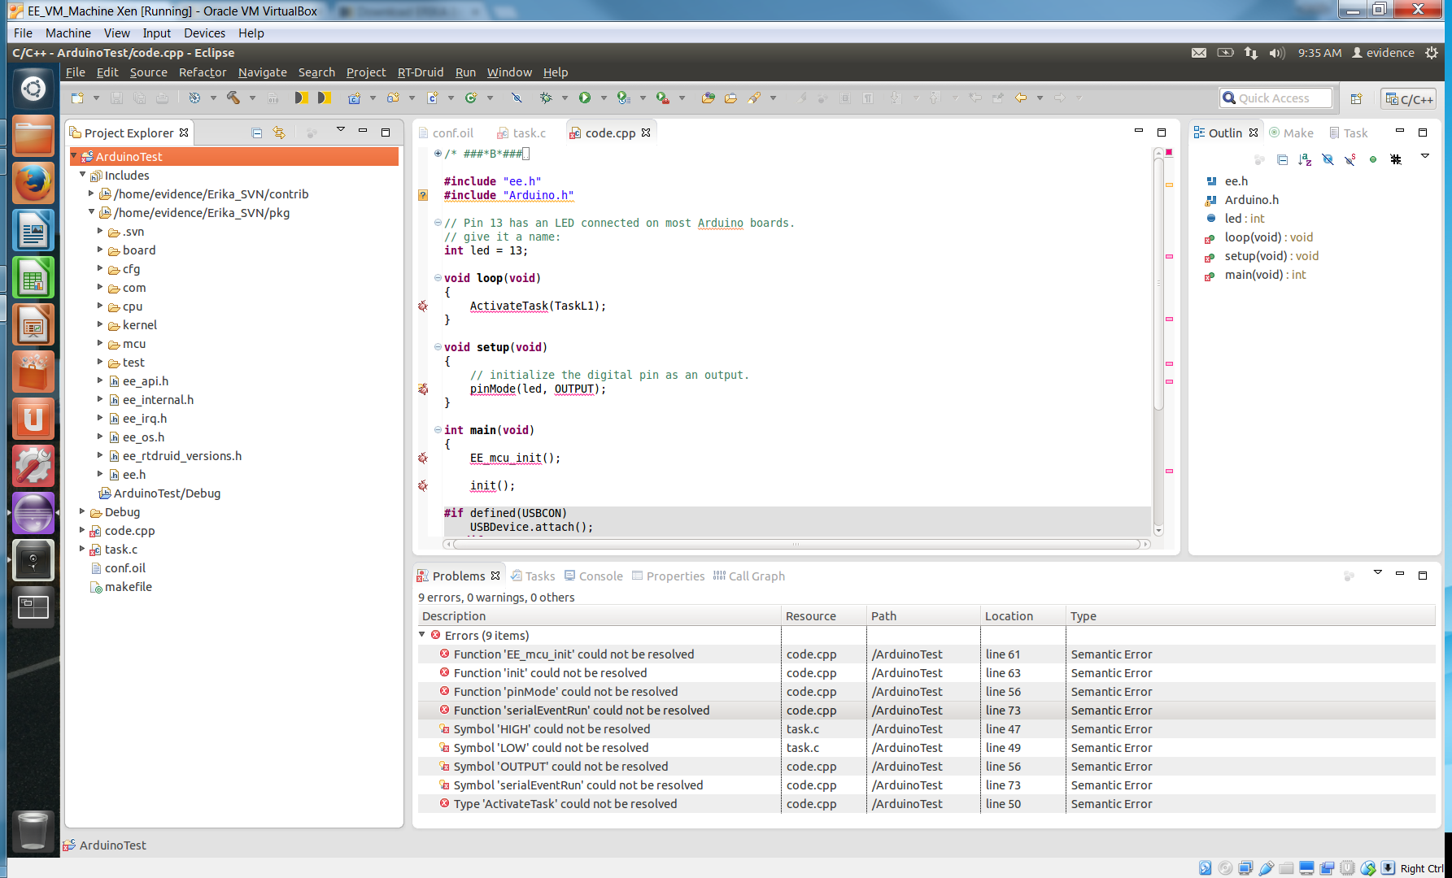Screen dimensions: 1452x878
Task: Collapse the Errors (9 items) group
Action: (x=422, y=635)
